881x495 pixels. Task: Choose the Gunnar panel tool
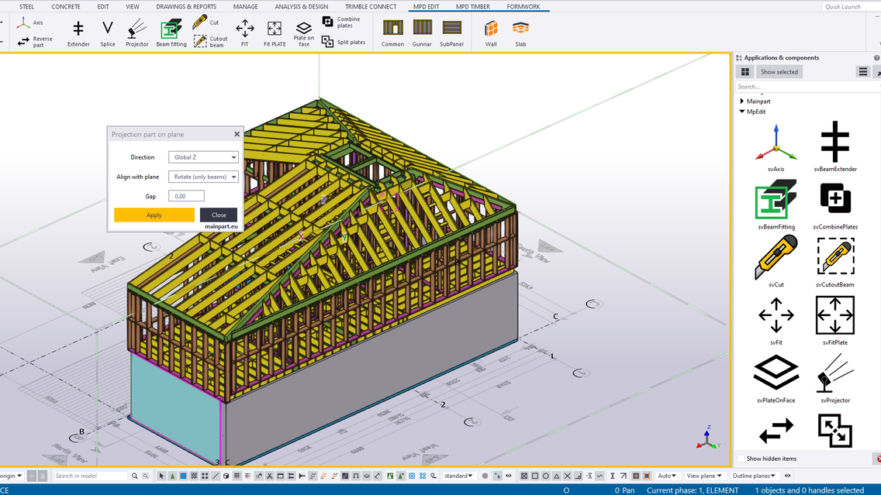tap(422, 33)
